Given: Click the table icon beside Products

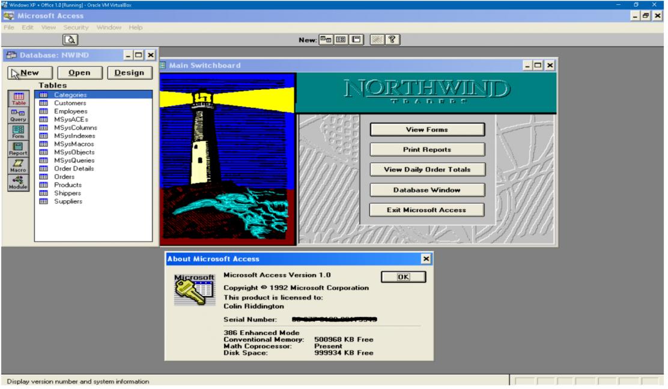Looking at the screenshot, I should 43,185.
